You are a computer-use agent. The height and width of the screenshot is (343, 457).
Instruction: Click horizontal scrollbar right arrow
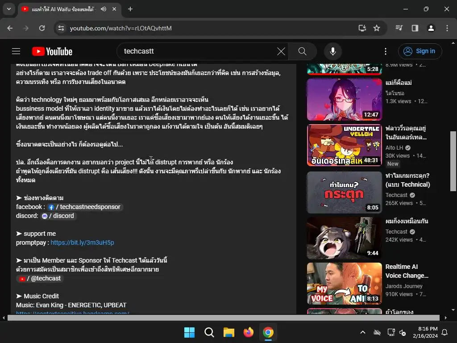[x=446, y=318]
